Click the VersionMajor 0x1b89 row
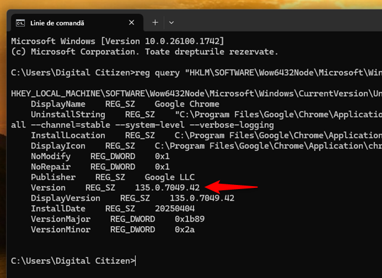 [118, 219]
